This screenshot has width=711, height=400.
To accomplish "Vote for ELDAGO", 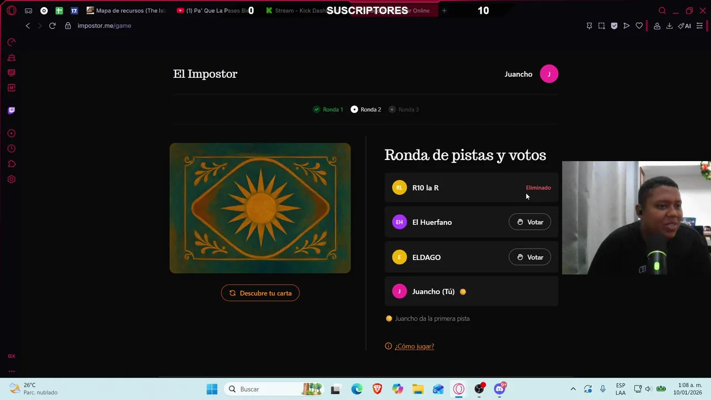I will [x=529, y=257].
